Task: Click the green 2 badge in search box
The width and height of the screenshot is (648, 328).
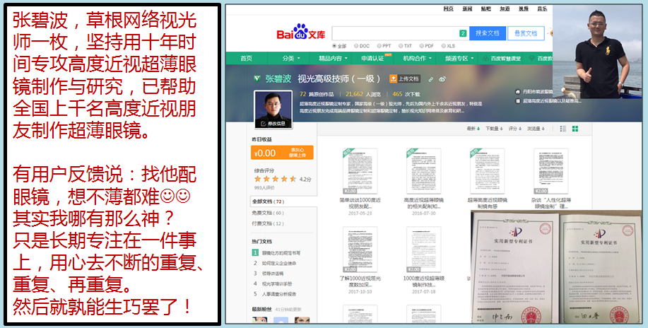Action: [463, 33]
